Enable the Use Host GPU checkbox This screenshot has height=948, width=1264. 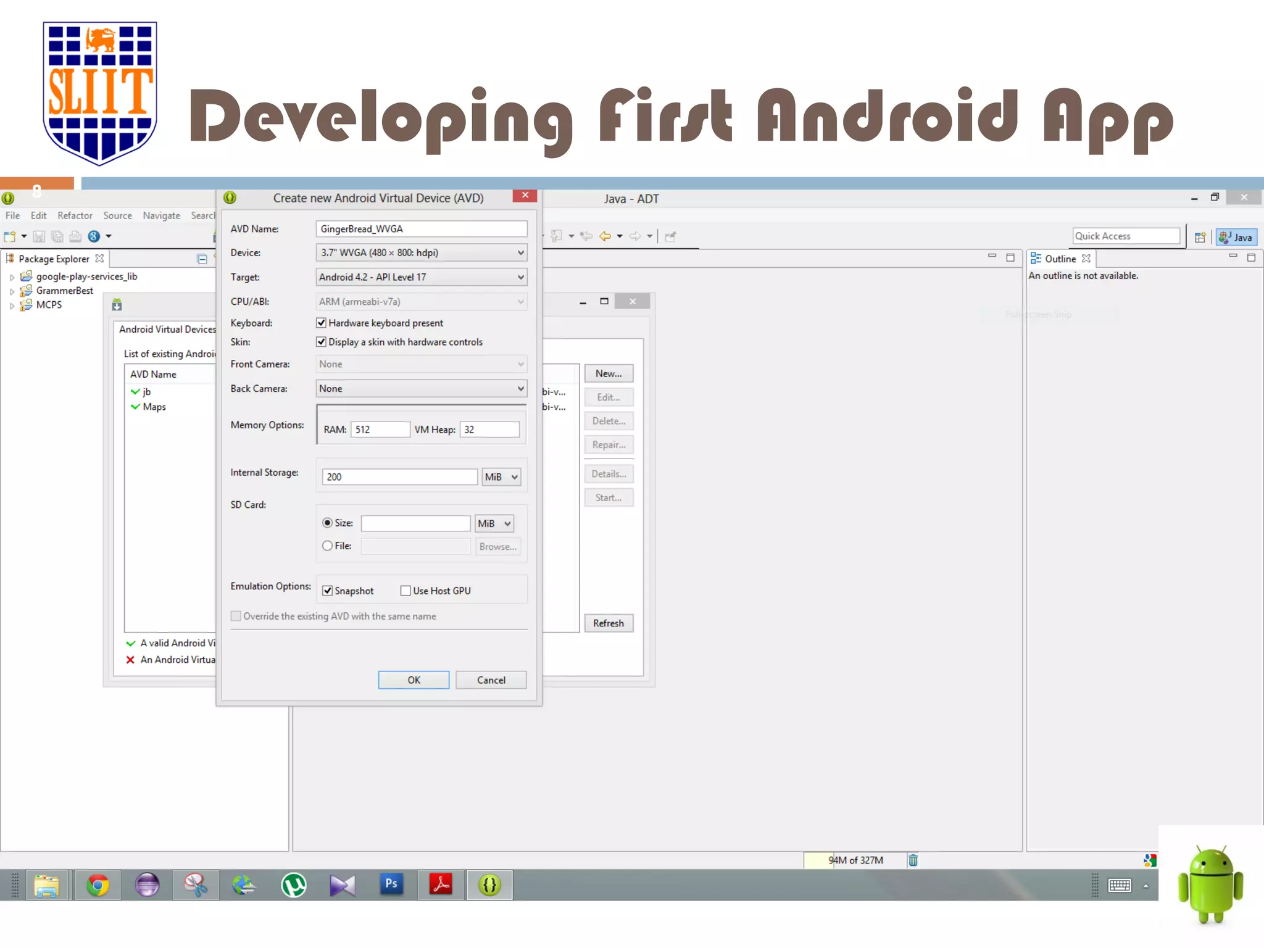[x=405, y=591]
